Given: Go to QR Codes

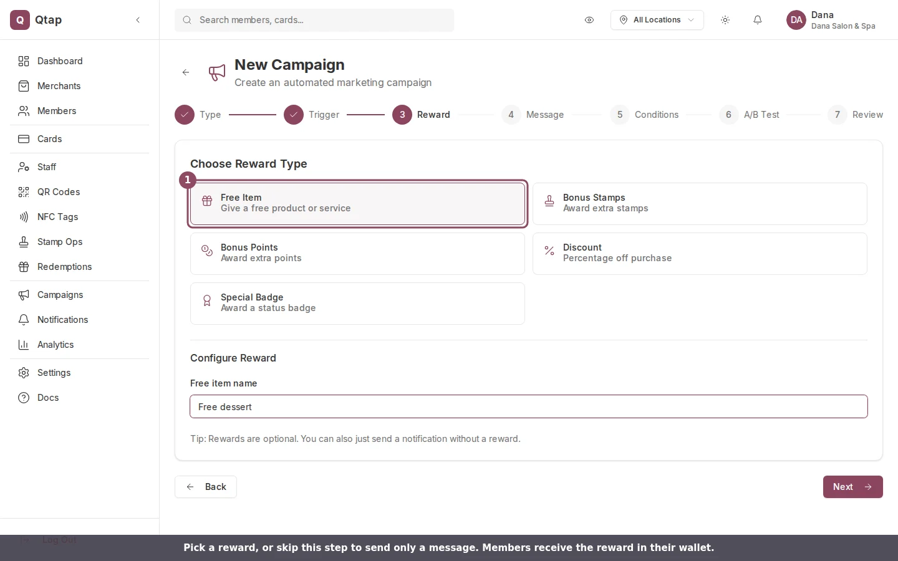Looking at the screenshot, I should (x=80, y=192).
